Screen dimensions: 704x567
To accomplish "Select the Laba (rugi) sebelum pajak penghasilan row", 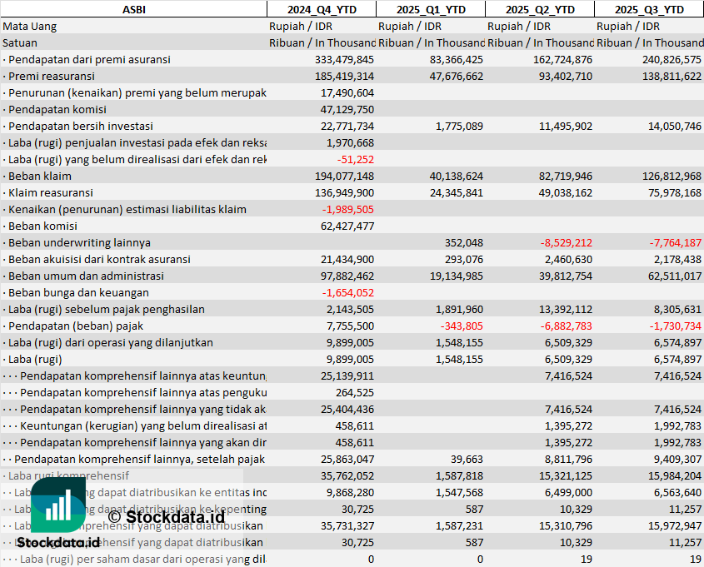I will (106, 309).
